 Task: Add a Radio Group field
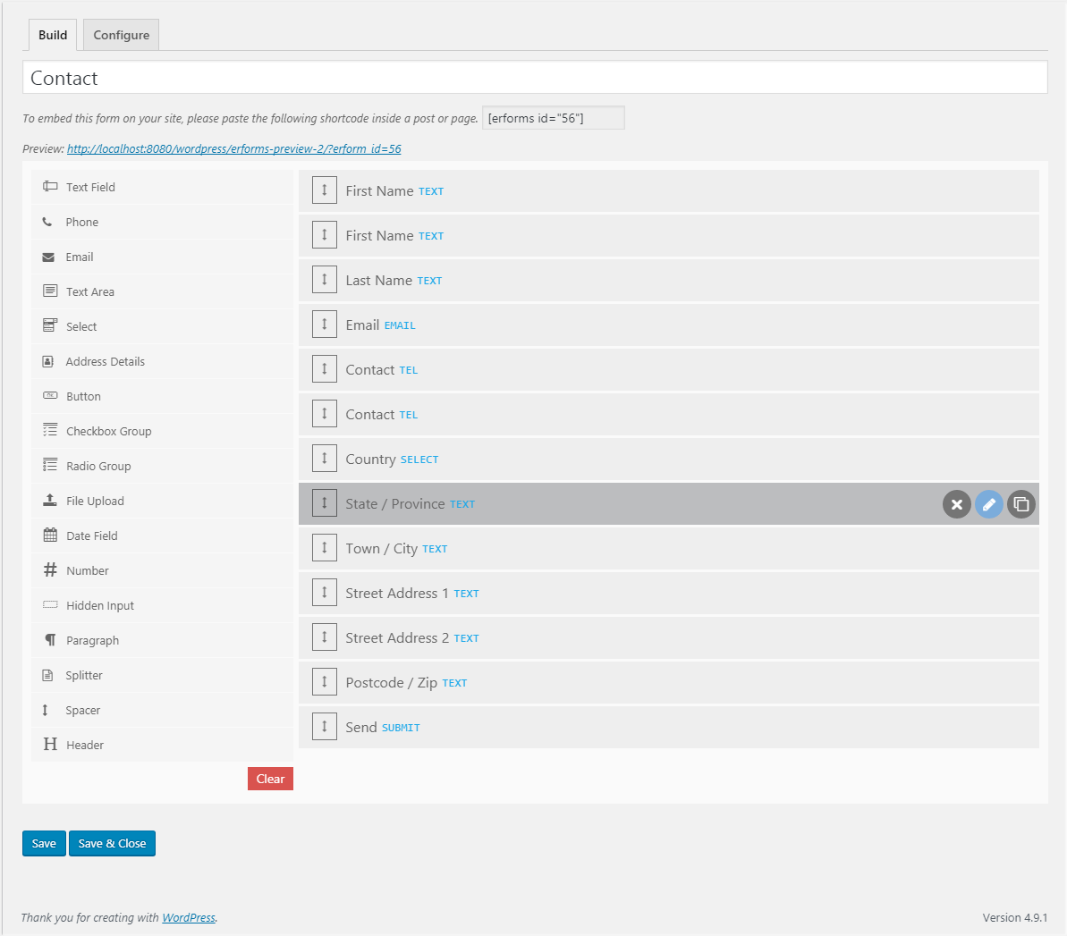point(163,466)
